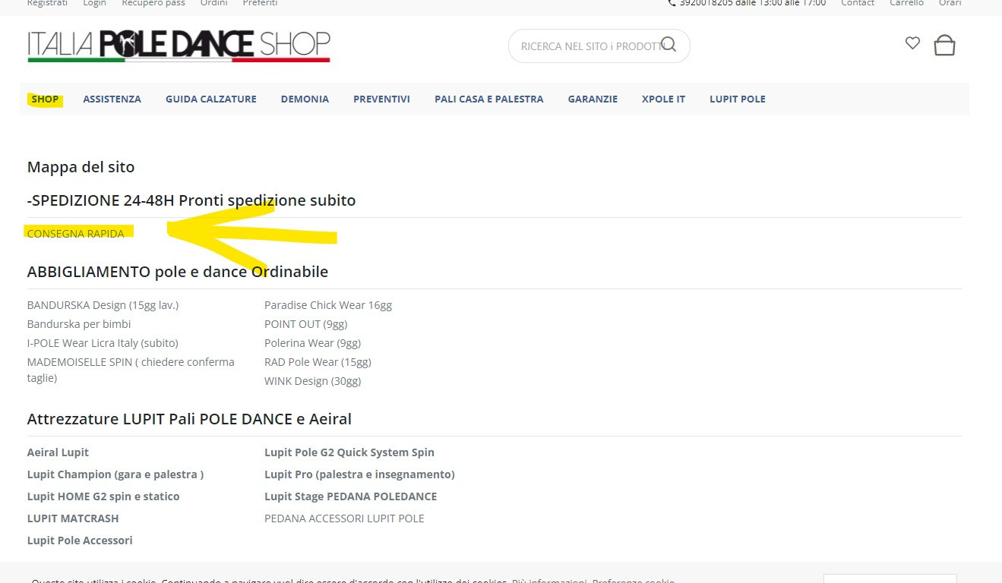Screen dimensions: 1002x583
Task: Click the Italia Pole Dance Shop logo
Action: click(179, 46)
